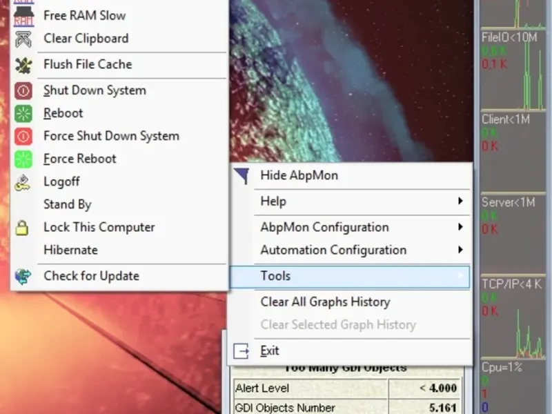Click the red Shut Down System icon
The height and width of the screenshot is (414, 552).
tap(23, 91)
